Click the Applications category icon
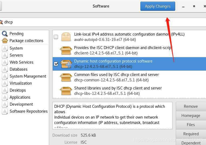The height and width of the screenshot is (145, 206). click(5, 97)
